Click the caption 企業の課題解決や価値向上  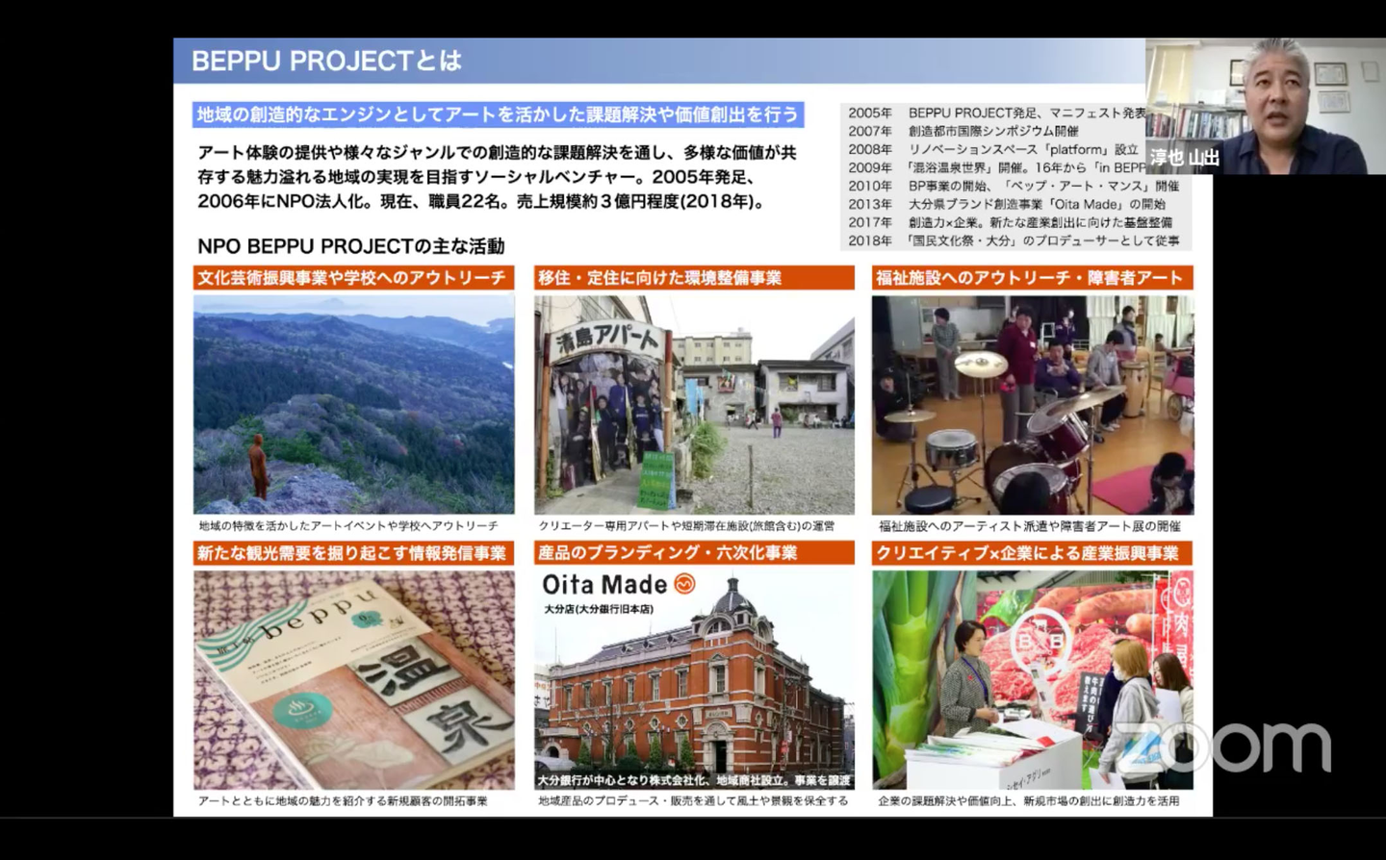tap(1028, 801)
